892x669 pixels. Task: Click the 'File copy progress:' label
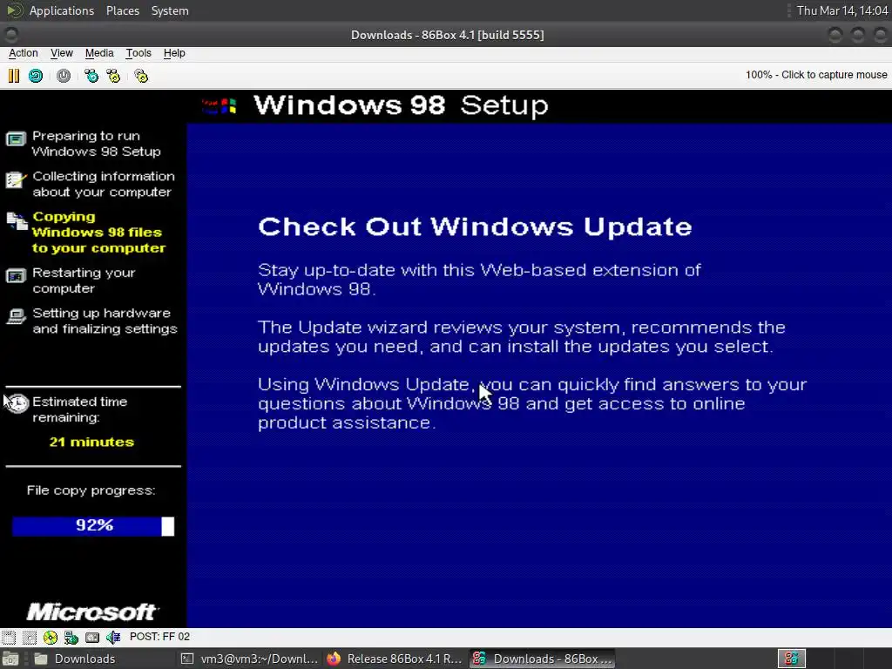click(x=91, y=490)
